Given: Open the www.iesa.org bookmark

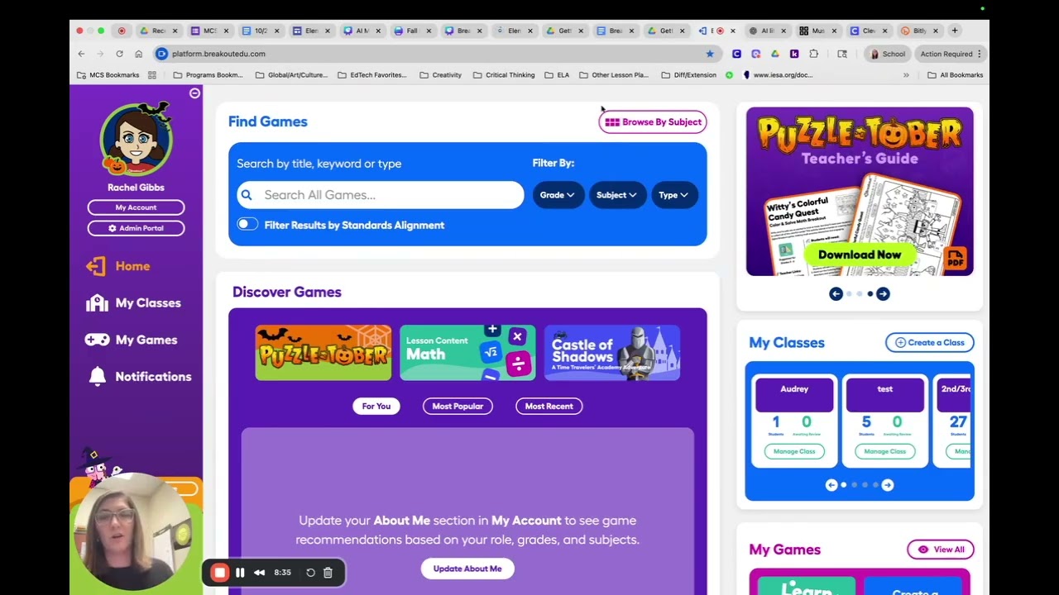Looking at the screenshot, I should tap(777, 75).
